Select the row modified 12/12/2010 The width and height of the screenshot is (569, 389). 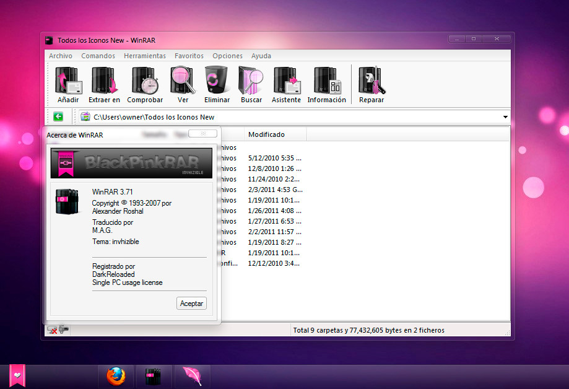[x=274, y=263]
